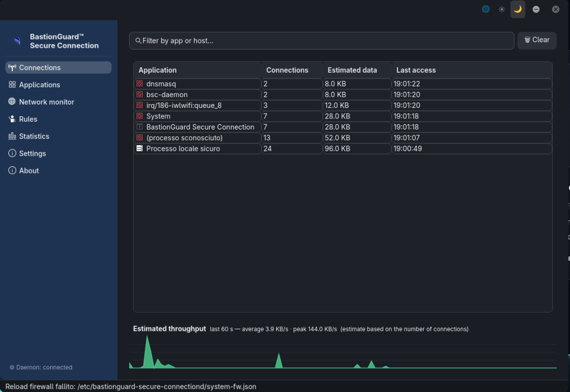The height and width of the screenshot is (392, 570).
Task: Click the globe language icon in title bar
Action: click(485, 9)
